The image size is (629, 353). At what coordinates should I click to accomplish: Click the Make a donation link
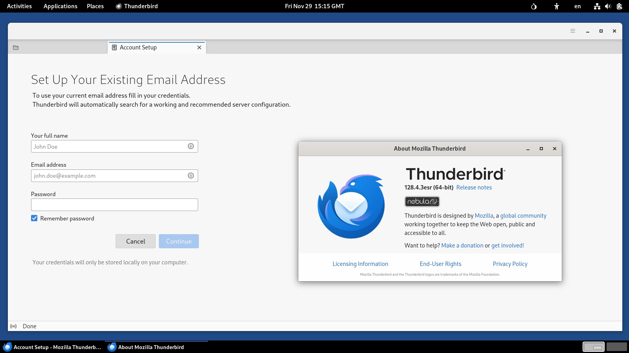coord(462,246)
